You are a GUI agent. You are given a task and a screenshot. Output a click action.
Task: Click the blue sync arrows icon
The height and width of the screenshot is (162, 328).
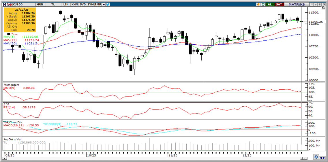tap(317, 157)
